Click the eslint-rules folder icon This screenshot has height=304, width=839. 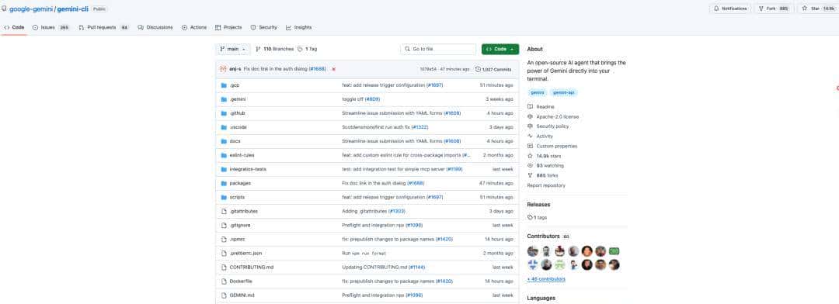(225, 155)
